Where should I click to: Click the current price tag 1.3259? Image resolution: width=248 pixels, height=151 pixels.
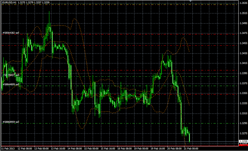click(243, 141)
